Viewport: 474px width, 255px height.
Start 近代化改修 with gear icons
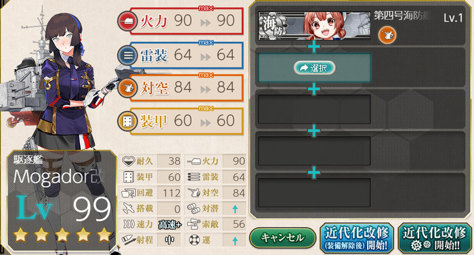tap(435, 238)
